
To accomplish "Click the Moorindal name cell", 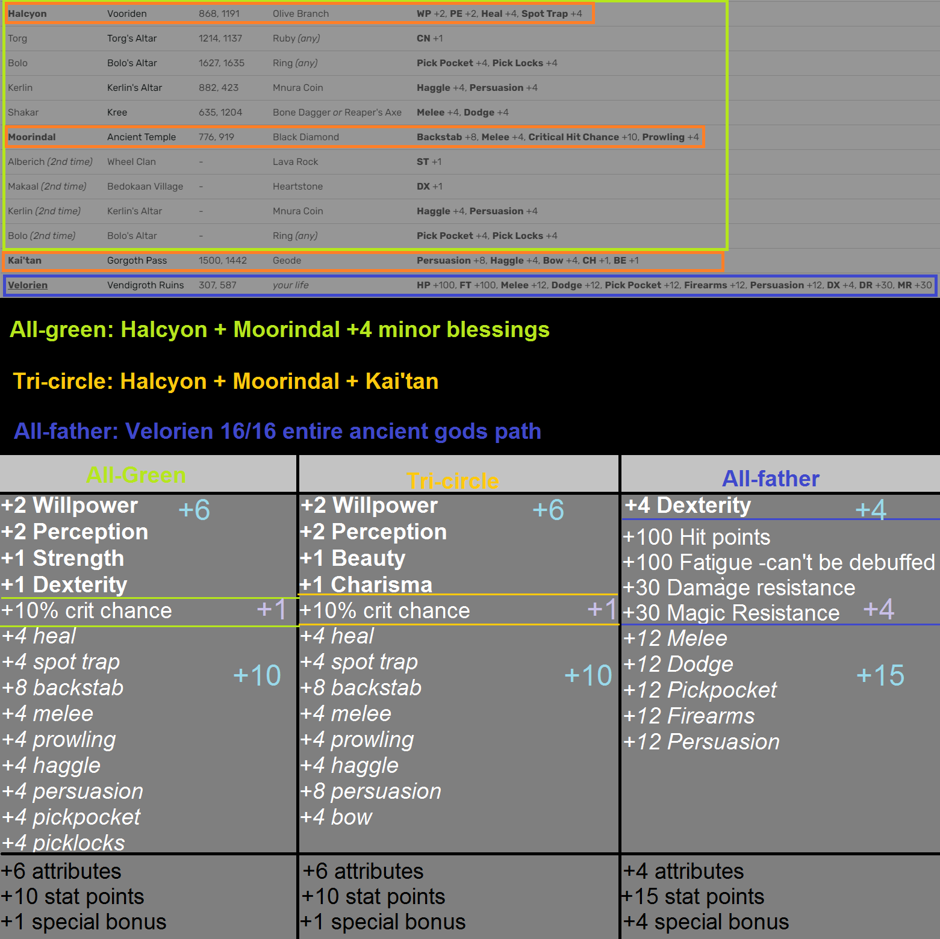I will pos(32,137).
